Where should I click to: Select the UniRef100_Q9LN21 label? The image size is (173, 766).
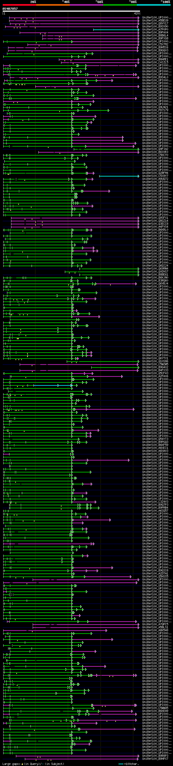pyautogui.click(x=155, y=107)
